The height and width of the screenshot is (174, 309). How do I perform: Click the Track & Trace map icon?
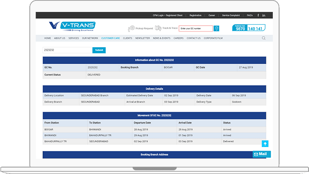(x=158, y=28)
